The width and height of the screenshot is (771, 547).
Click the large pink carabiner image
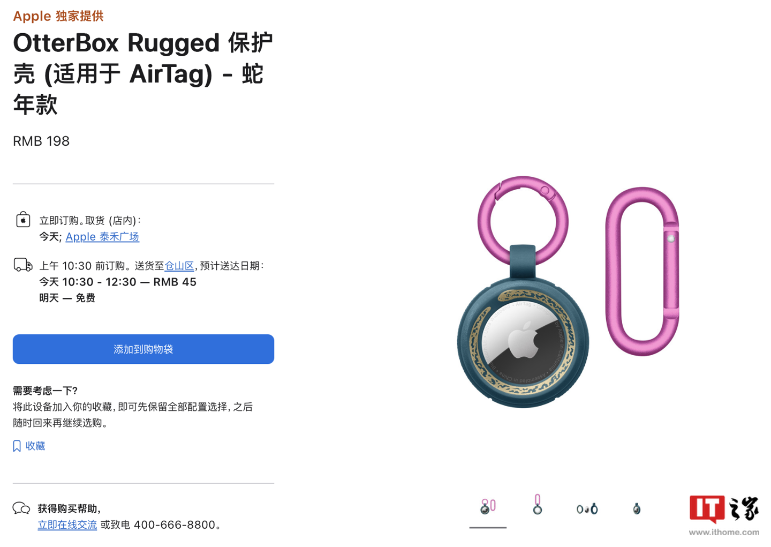(642, 271)
